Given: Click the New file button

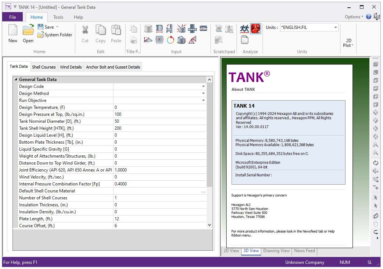Looking at the screenshot, I should [13, 34].
